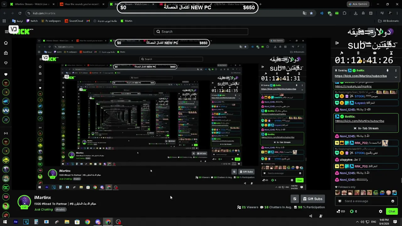Image resolution: width=402 pixels, height=226 pixels.
Task: Click the infinity channel points icon below chat
Action: [340, 212]
